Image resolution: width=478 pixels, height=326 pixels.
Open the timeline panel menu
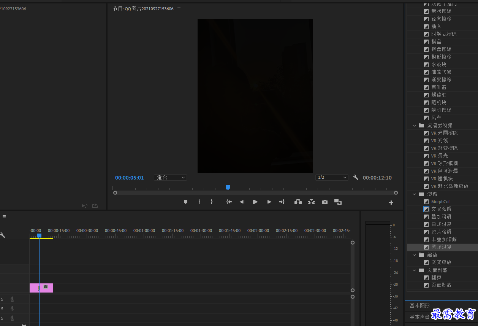coord(4,216)
